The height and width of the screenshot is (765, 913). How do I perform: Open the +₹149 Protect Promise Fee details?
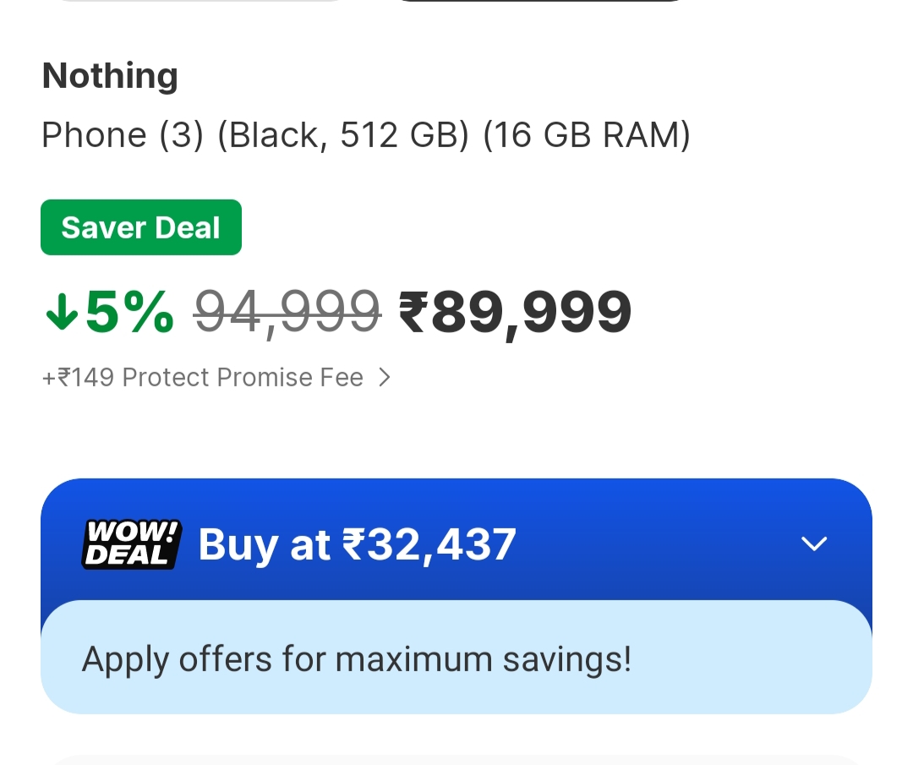(203, 378)
